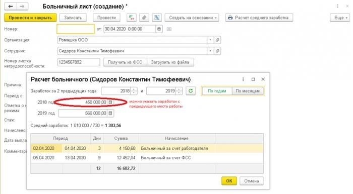Click Сотрудник field Сидоров Константин Тимофеевич
Screen dimensions: 353x194
[132, 51]
